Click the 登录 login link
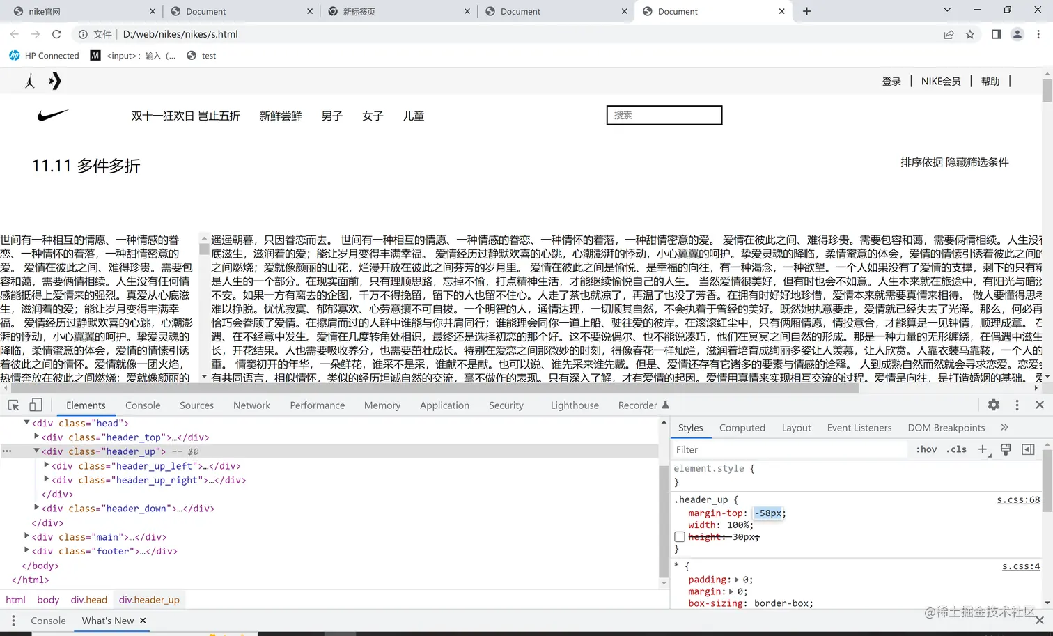Viewport: 1053px width, 636px height. (x=891, y=81)
